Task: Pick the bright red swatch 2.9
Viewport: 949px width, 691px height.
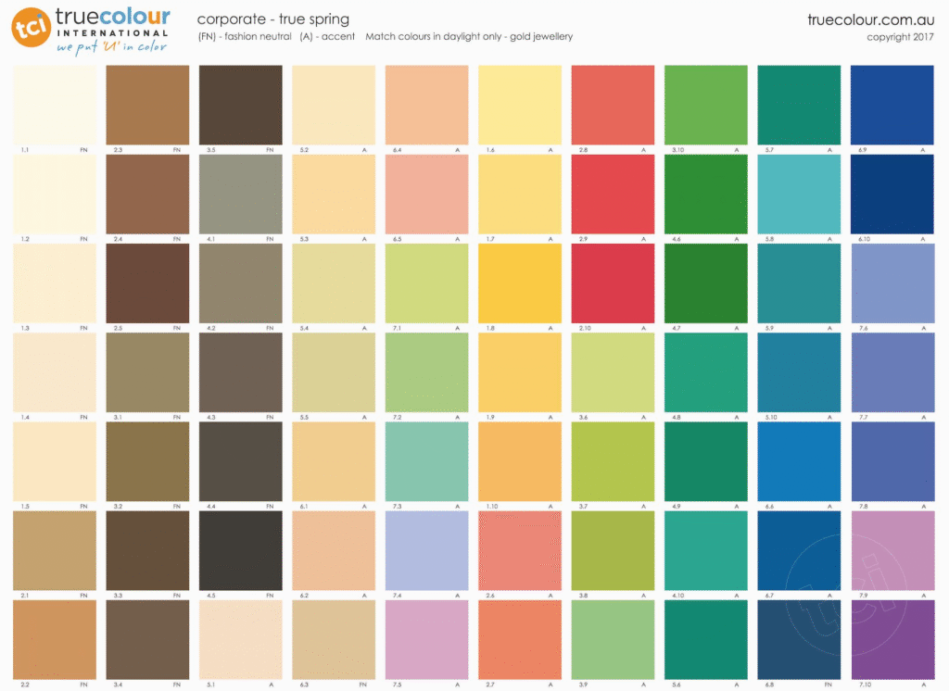Action: tap(613, 194)
